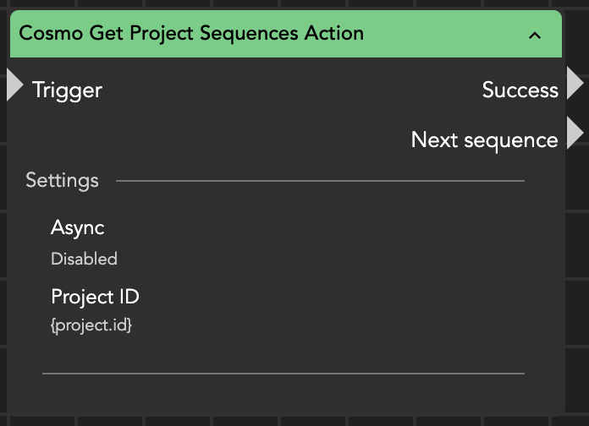Click the Settings section heading

(62, 180)
